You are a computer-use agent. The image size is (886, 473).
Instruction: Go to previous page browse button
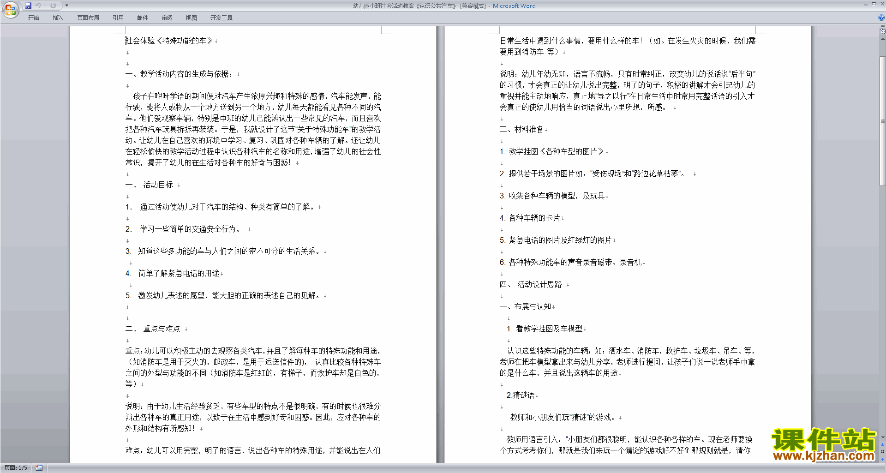(882, 445)
